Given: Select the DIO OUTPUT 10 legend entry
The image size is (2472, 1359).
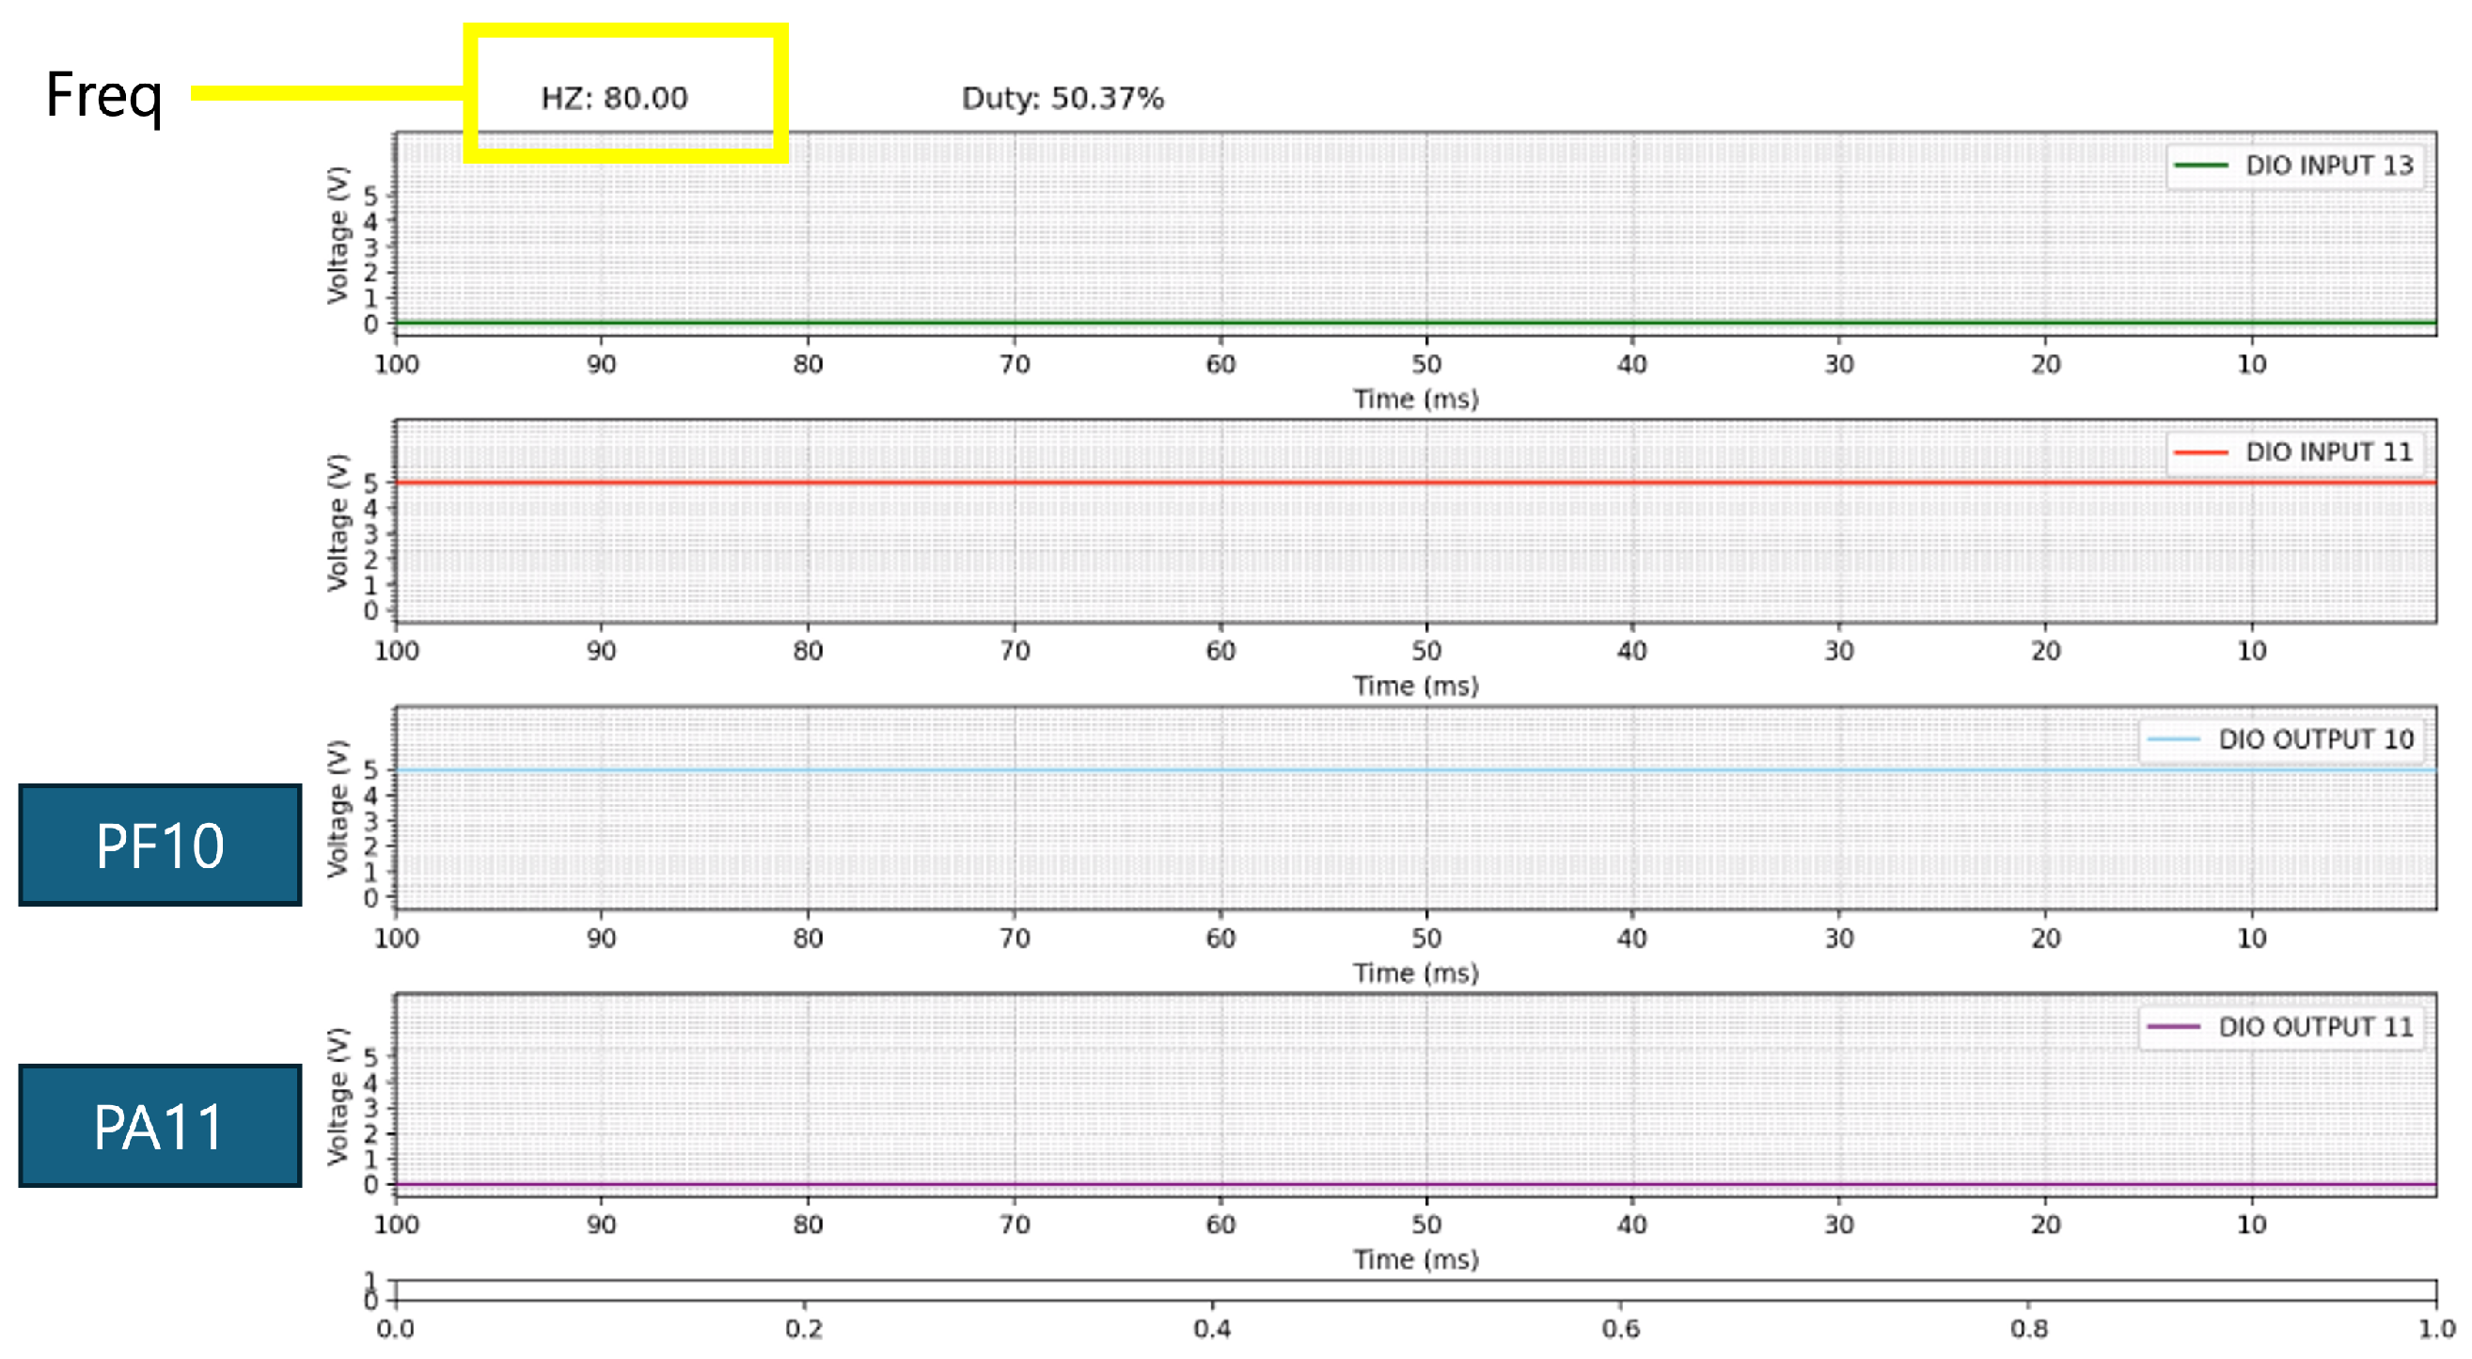Looking at the screenshot, I should [x=2315, y=739].
